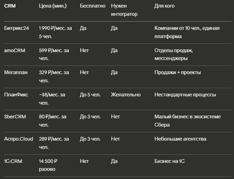Click the "Битрикс24" cell
The width and height of the screenshot is (234, 179).
[x=16, y=28]
